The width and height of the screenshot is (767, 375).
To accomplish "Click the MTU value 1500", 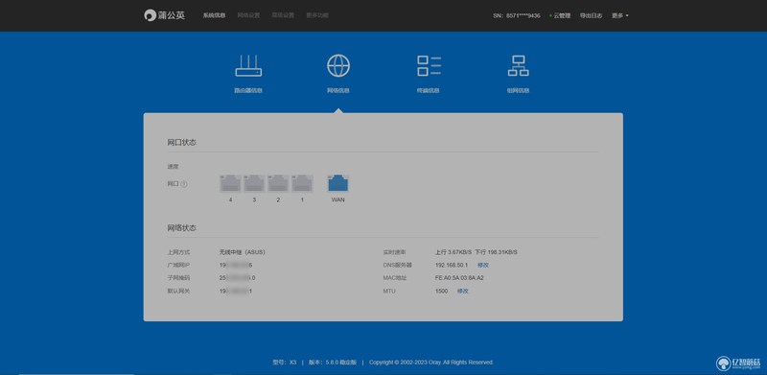I will coord(441,292).
